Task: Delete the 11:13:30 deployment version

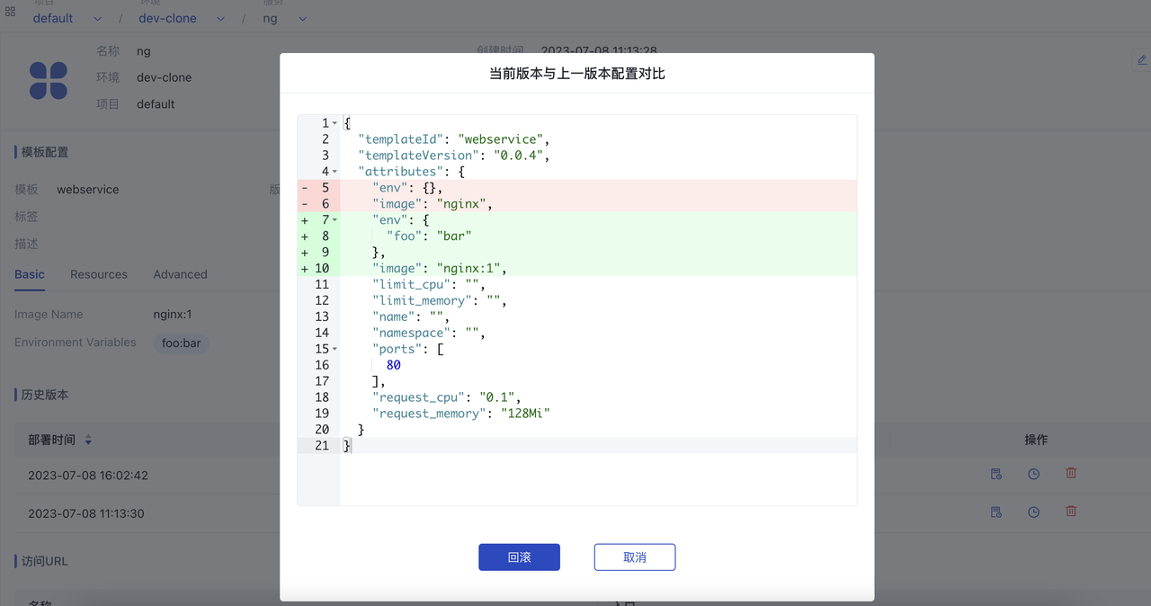Action: point(1071,511)
